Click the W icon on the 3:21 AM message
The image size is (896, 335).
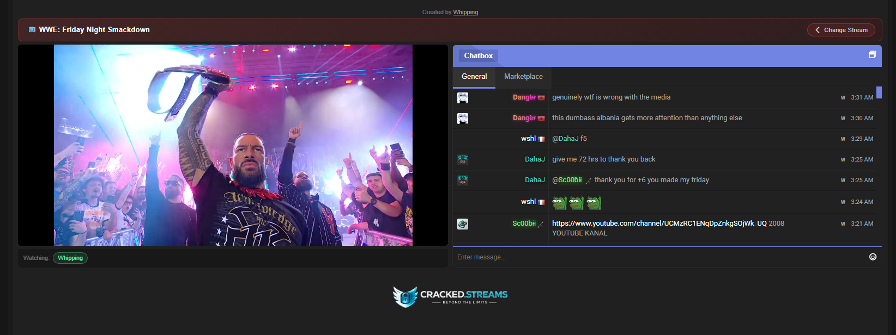[x=843, y=224]
